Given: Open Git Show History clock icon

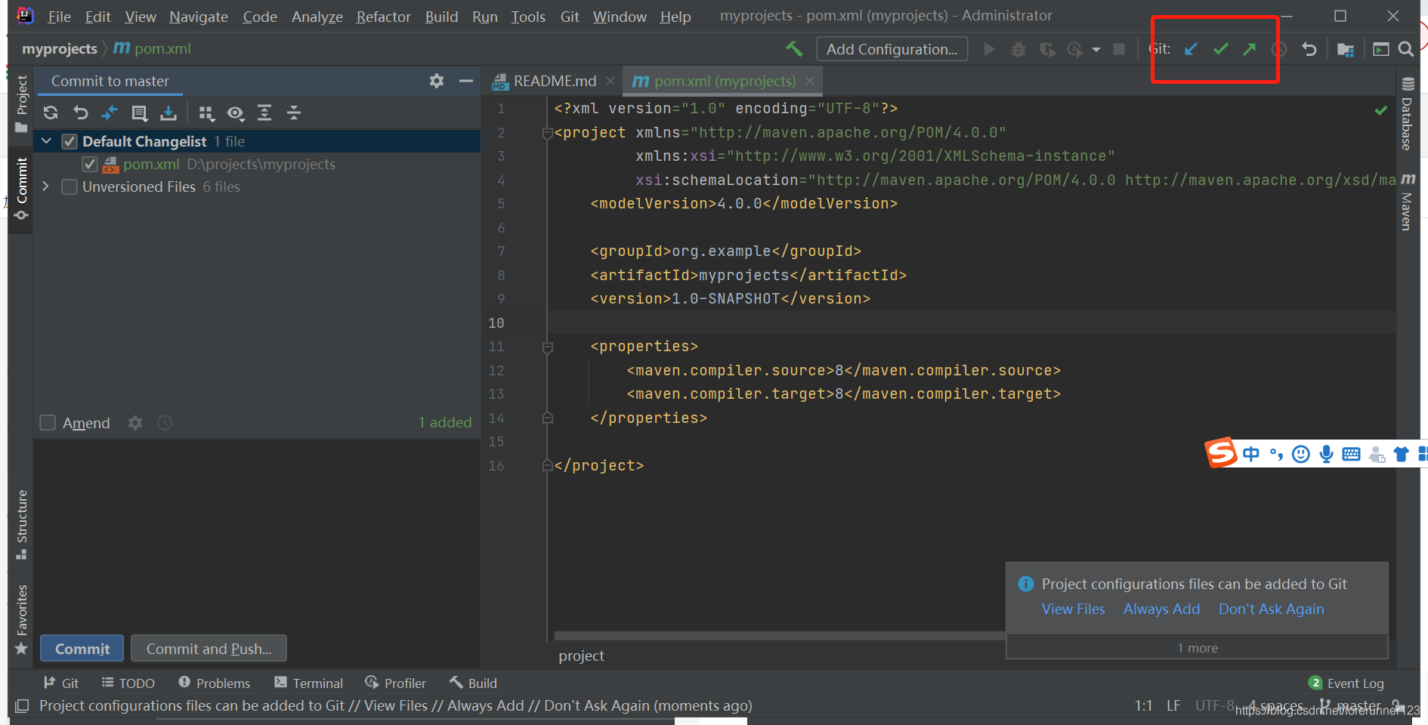Looking at the screenshot, I should tap(1278, 49).
